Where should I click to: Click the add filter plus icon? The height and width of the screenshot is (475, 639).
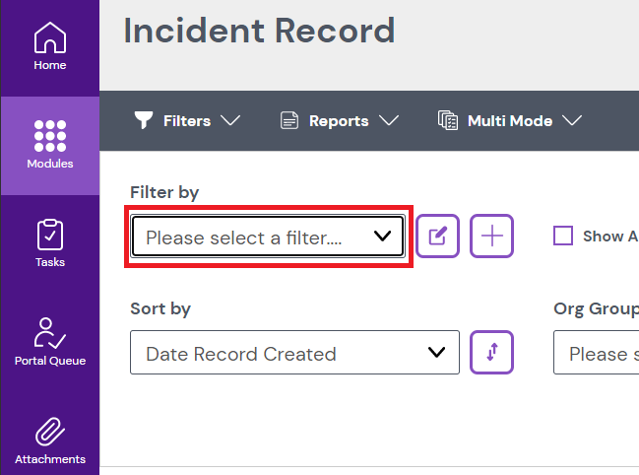(492, 237)
